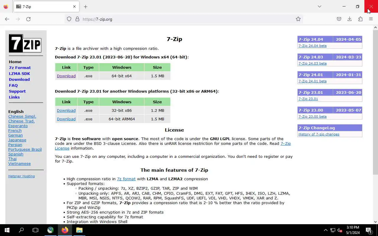Screen dimensions: 378x236
Task: Open the Hetzner Hosting link
Action: pos(22,176)
